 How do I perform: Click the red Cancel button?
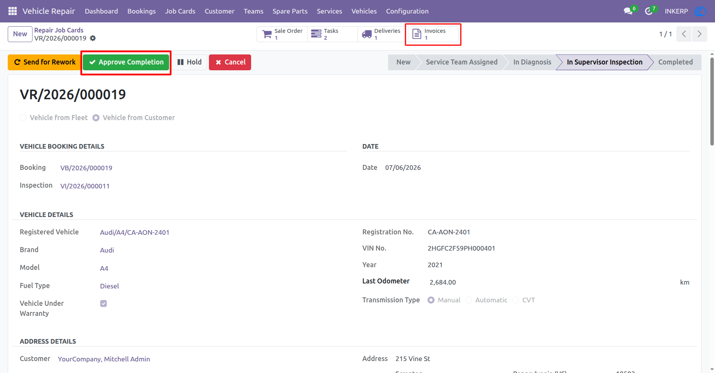[x=230, y=62]
